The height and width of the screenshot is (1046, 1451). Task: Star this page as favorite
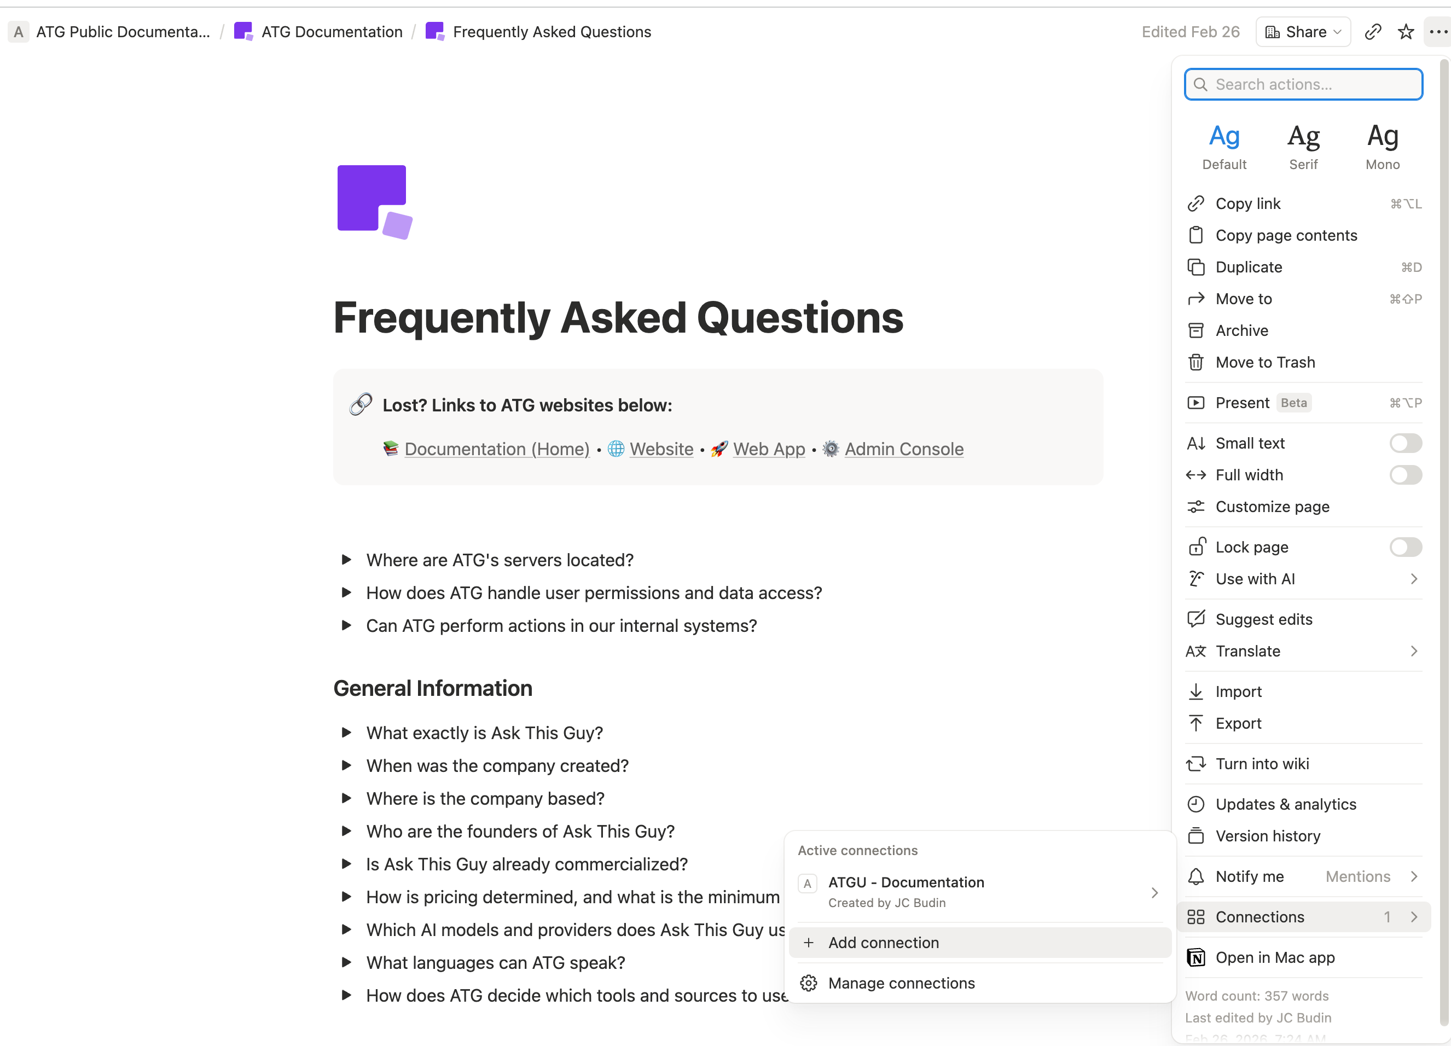pos(1406,32)
